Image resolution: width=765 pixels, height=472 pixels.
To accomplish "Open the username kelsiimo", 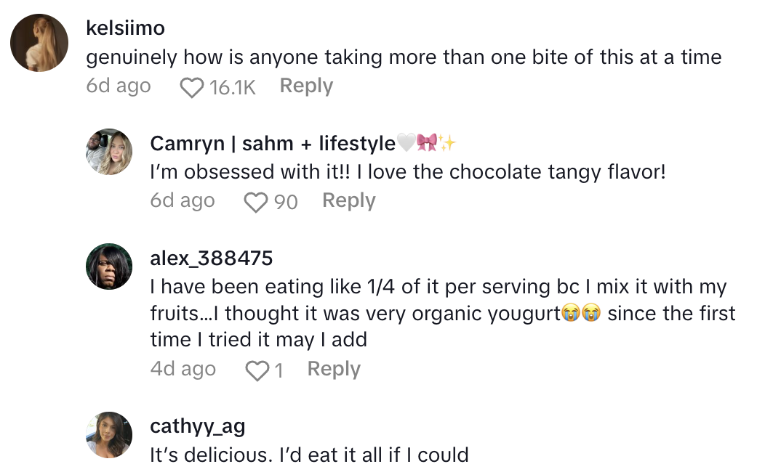I will 125,28.
